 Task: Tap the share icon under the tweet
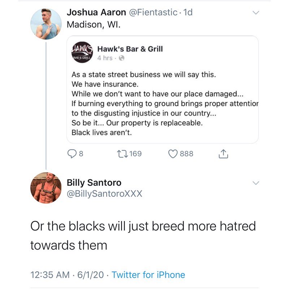[223, 154]
